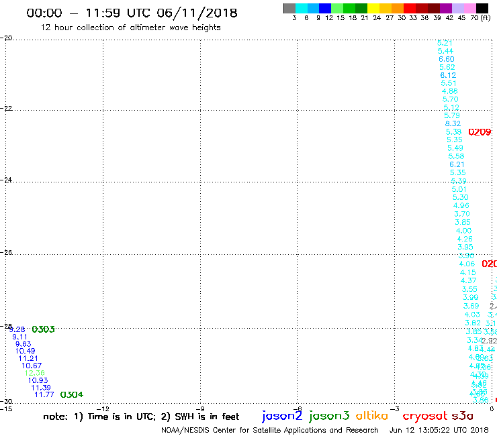Click the wave height value 5.51
The image size is (497, 436).
pos(449,83)
